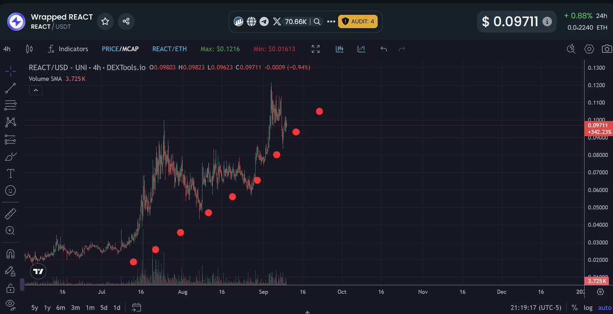The height and width of the screenshot is (314, 613).
Task: Set chart range to 1m
Action: pyautogui.click(x=90, y=308)
